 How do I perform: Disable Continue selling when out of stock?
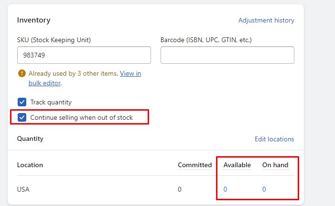tap(22, 117)
